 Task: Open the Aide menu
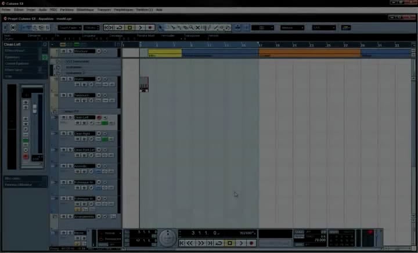[x=159, y=10]
